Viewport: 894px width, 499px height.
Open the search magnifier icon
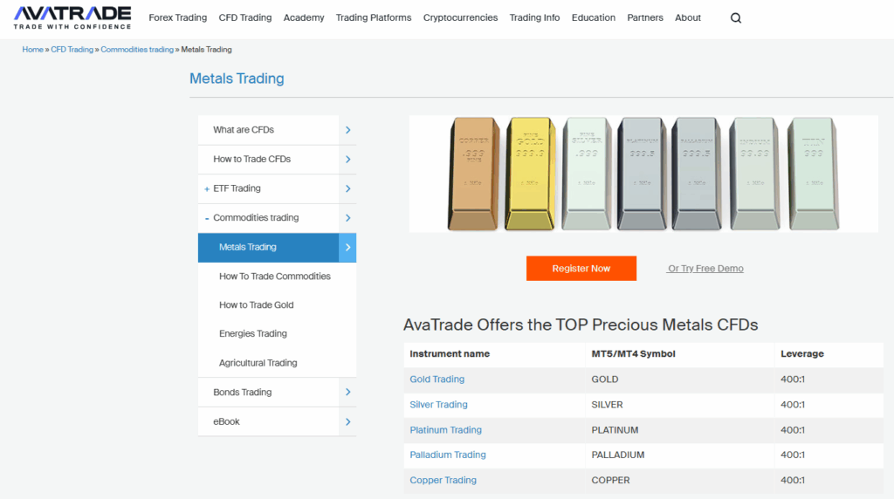(736, 18)
